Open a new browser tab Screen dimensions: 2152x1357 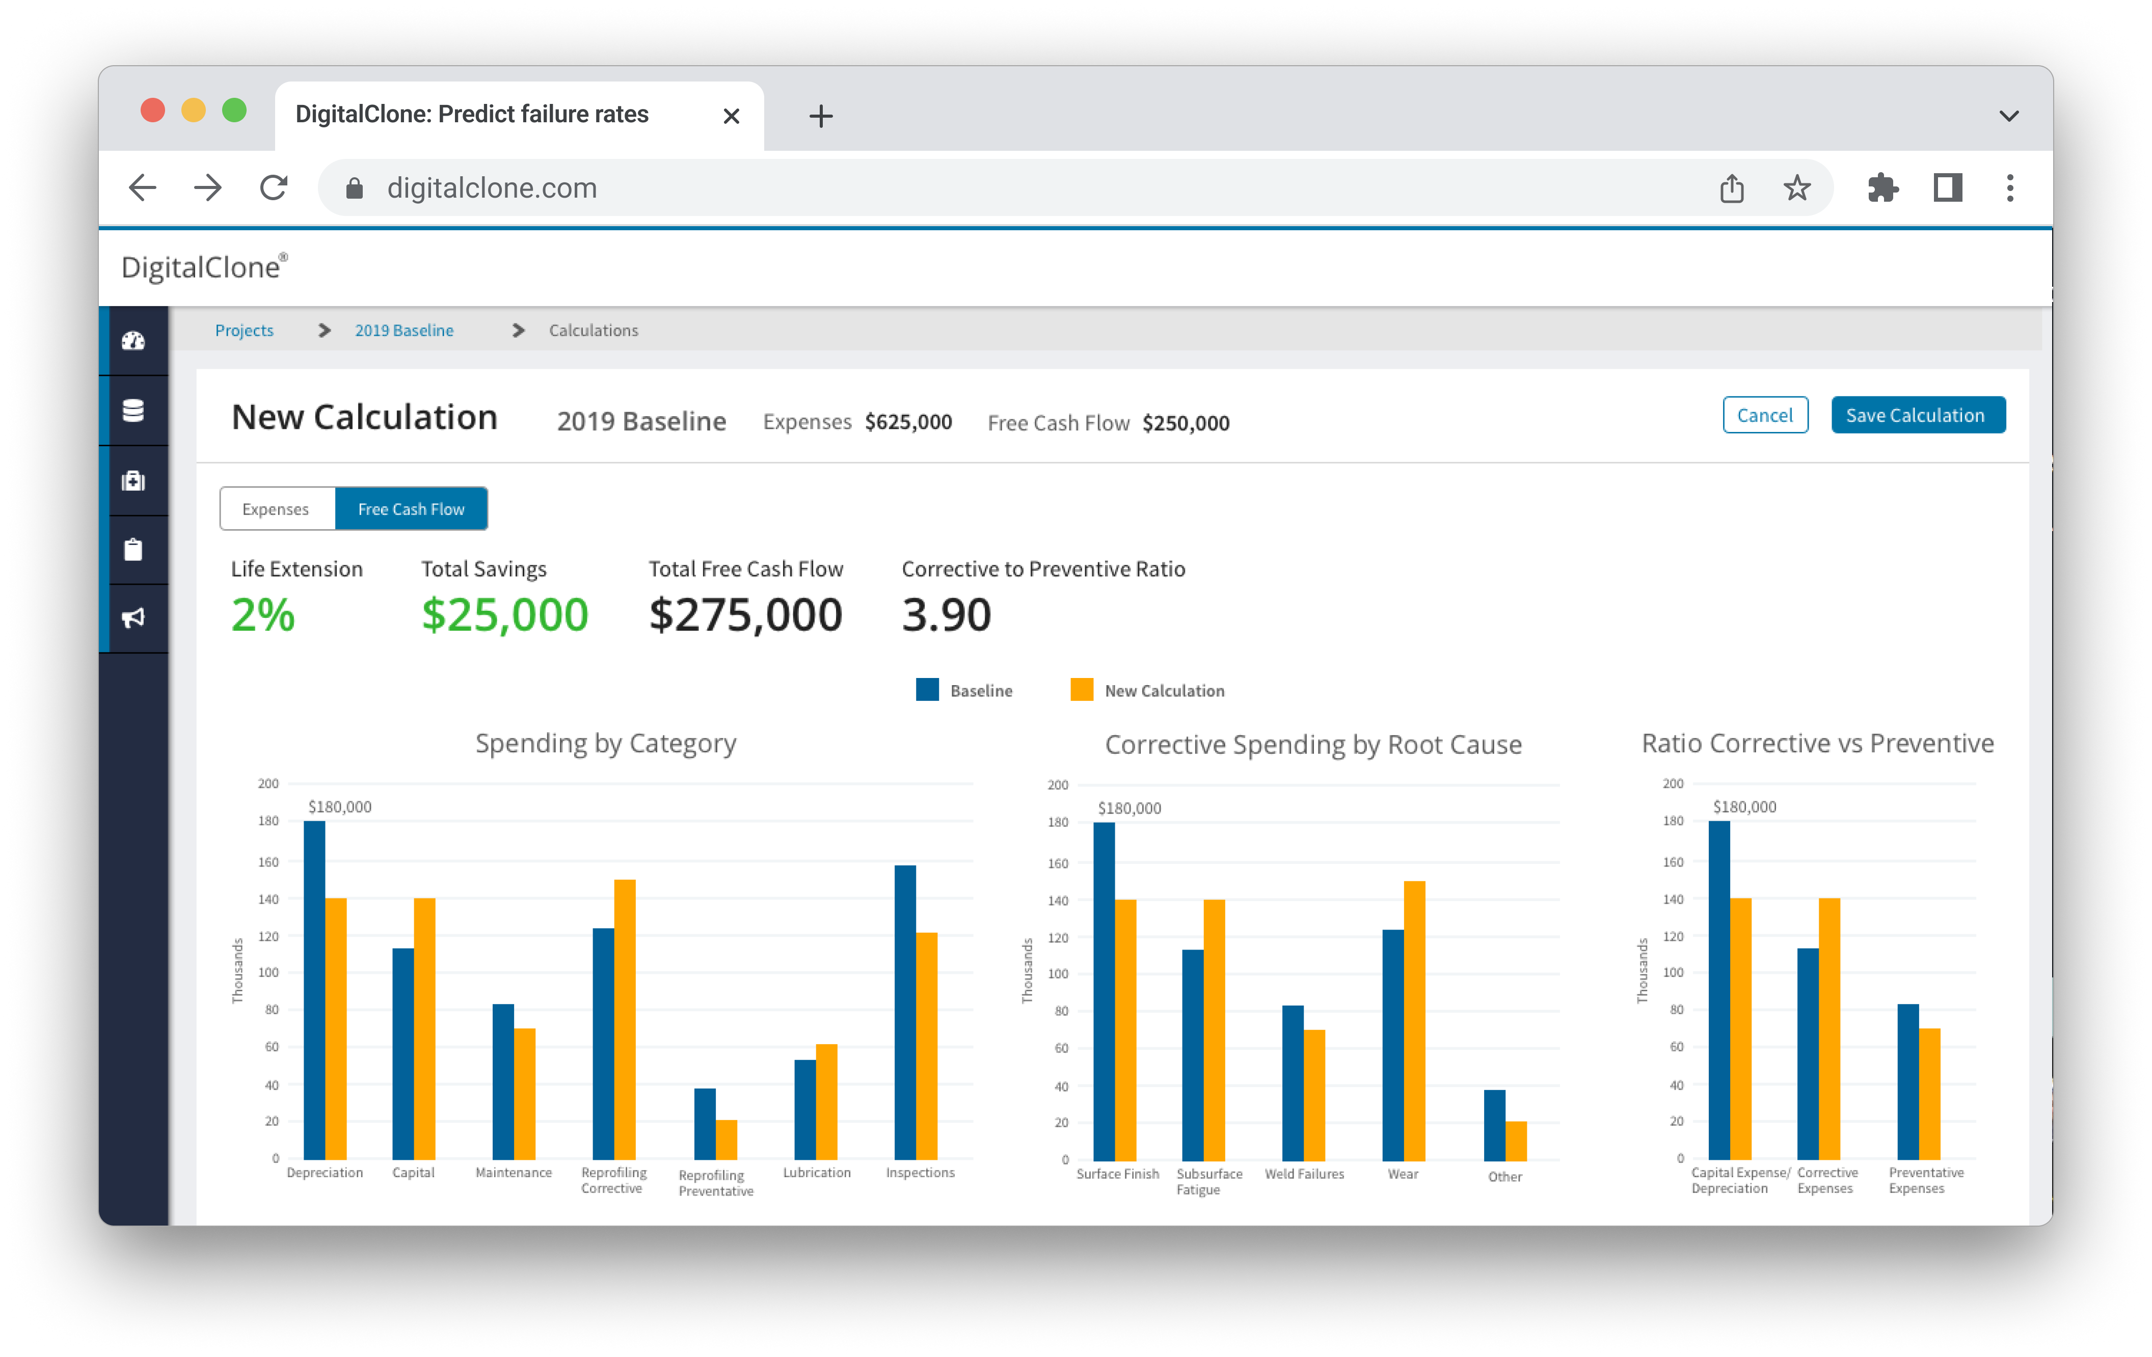[820, 116]
